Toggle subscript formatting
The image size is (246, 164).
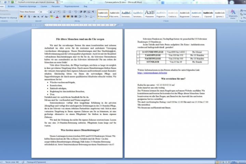coord(38,16)
